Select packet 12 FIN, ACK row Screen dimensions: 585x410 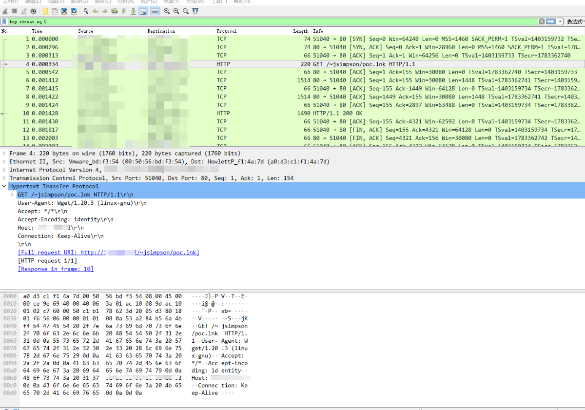[292, 130]
